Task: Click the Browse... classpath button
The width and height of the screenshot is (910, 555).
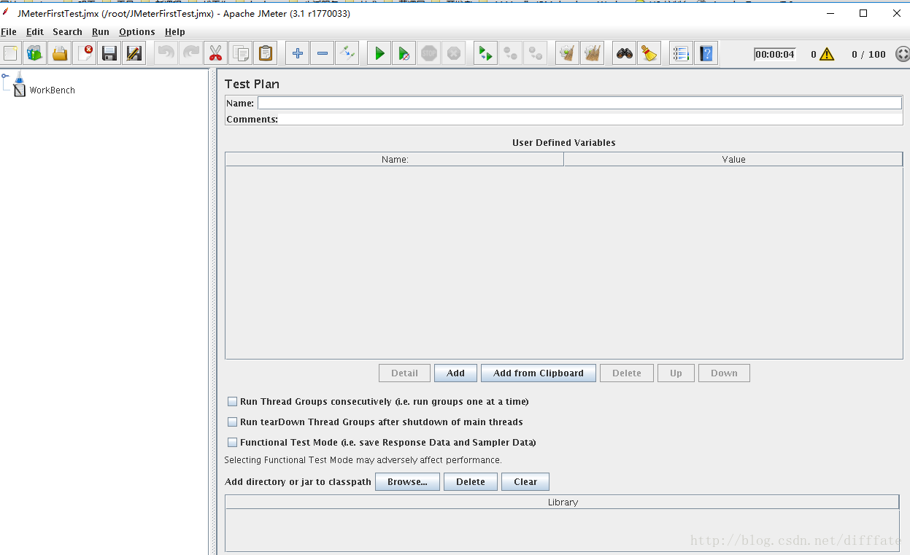Action: (407, 482)
